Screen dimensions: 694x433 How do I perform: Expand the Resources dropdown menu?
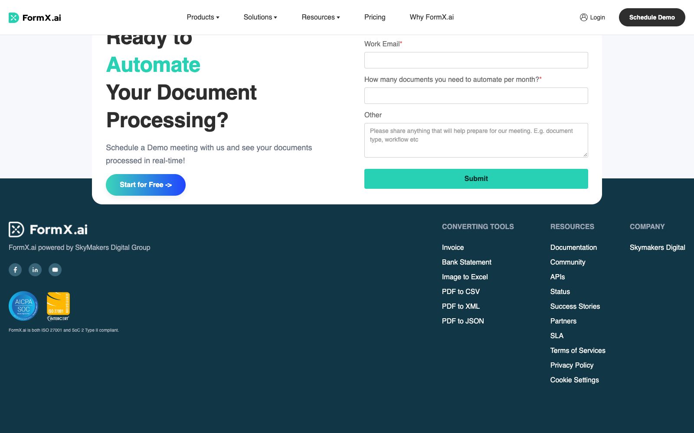[x=321, y=17]
